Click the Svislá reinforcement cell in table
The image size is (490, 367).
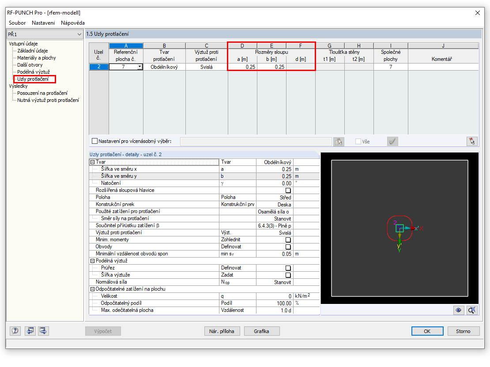207,67
